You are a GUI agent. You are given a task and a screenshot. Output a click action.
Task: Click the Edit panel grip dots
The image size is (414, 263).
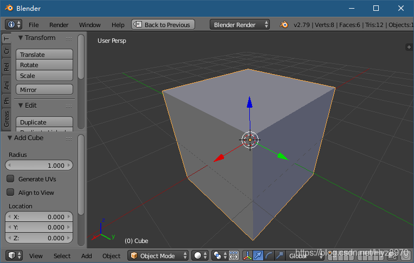(x=69, y=106)
